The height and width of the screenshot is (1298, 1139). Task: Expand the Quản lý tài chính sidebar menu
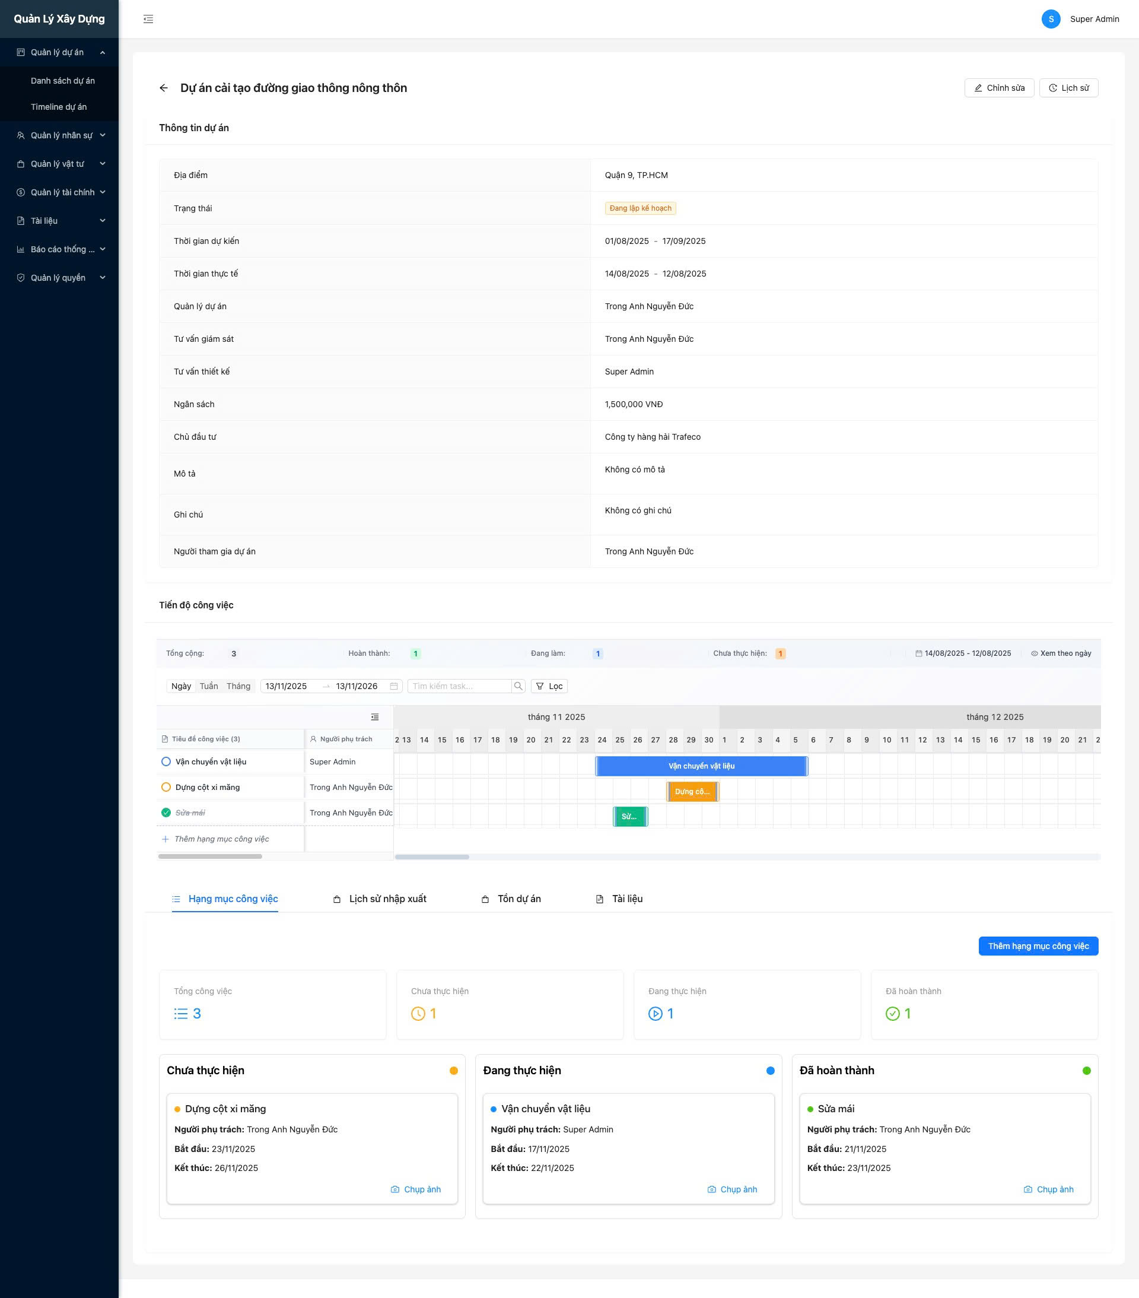pos(61,192)
